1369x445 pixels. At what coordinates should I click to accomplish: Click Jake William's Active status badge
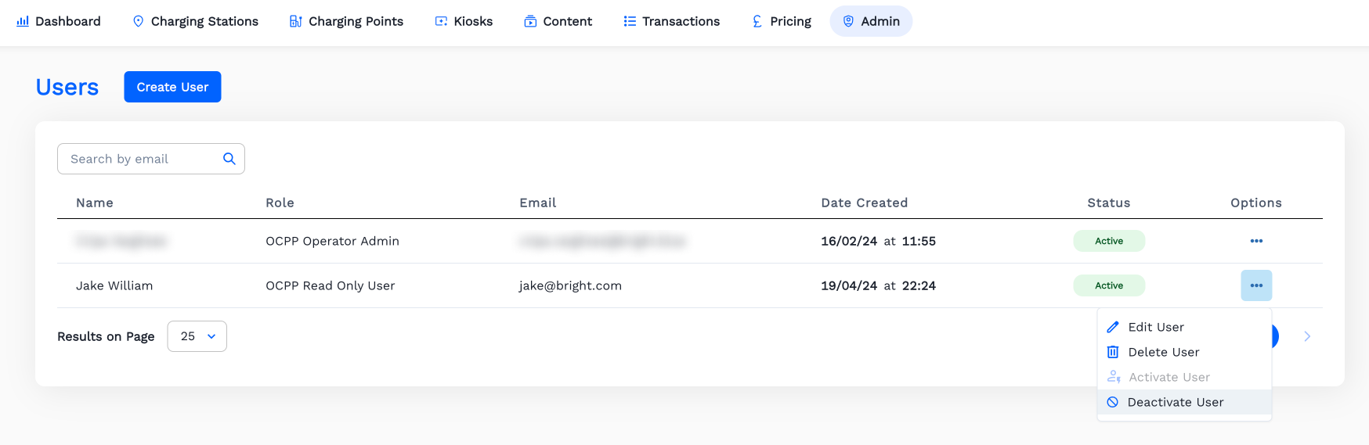click(x=1109, y=285)
